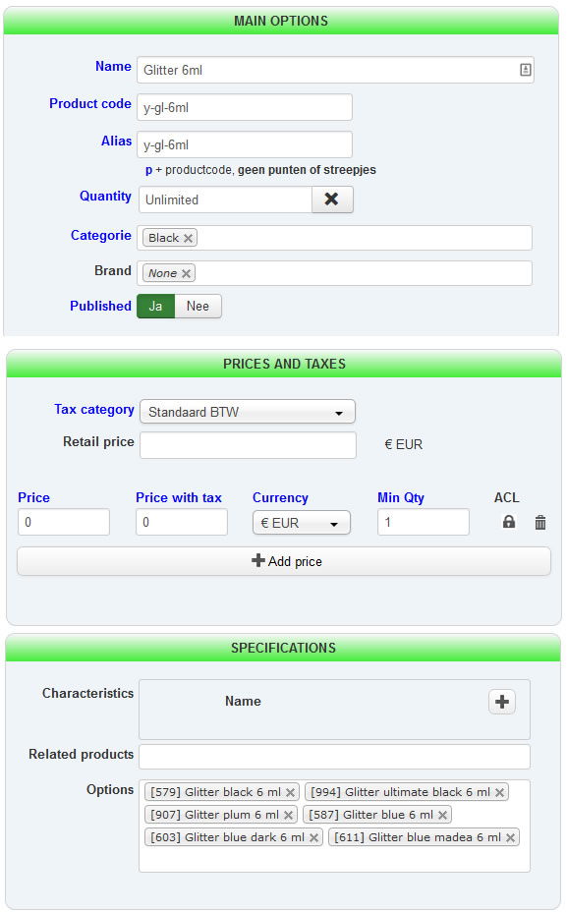The width and height of the screenshot is (567, 913).
Task: Click the contact card icon in Name field
Action: coord(525,70)
